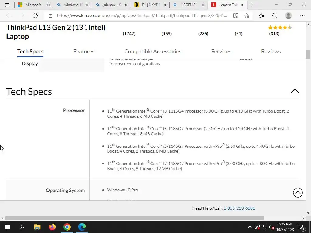
Task: Open the clock showing 5:49 PM
Action: pyautogui.click(x=285, y=227)
